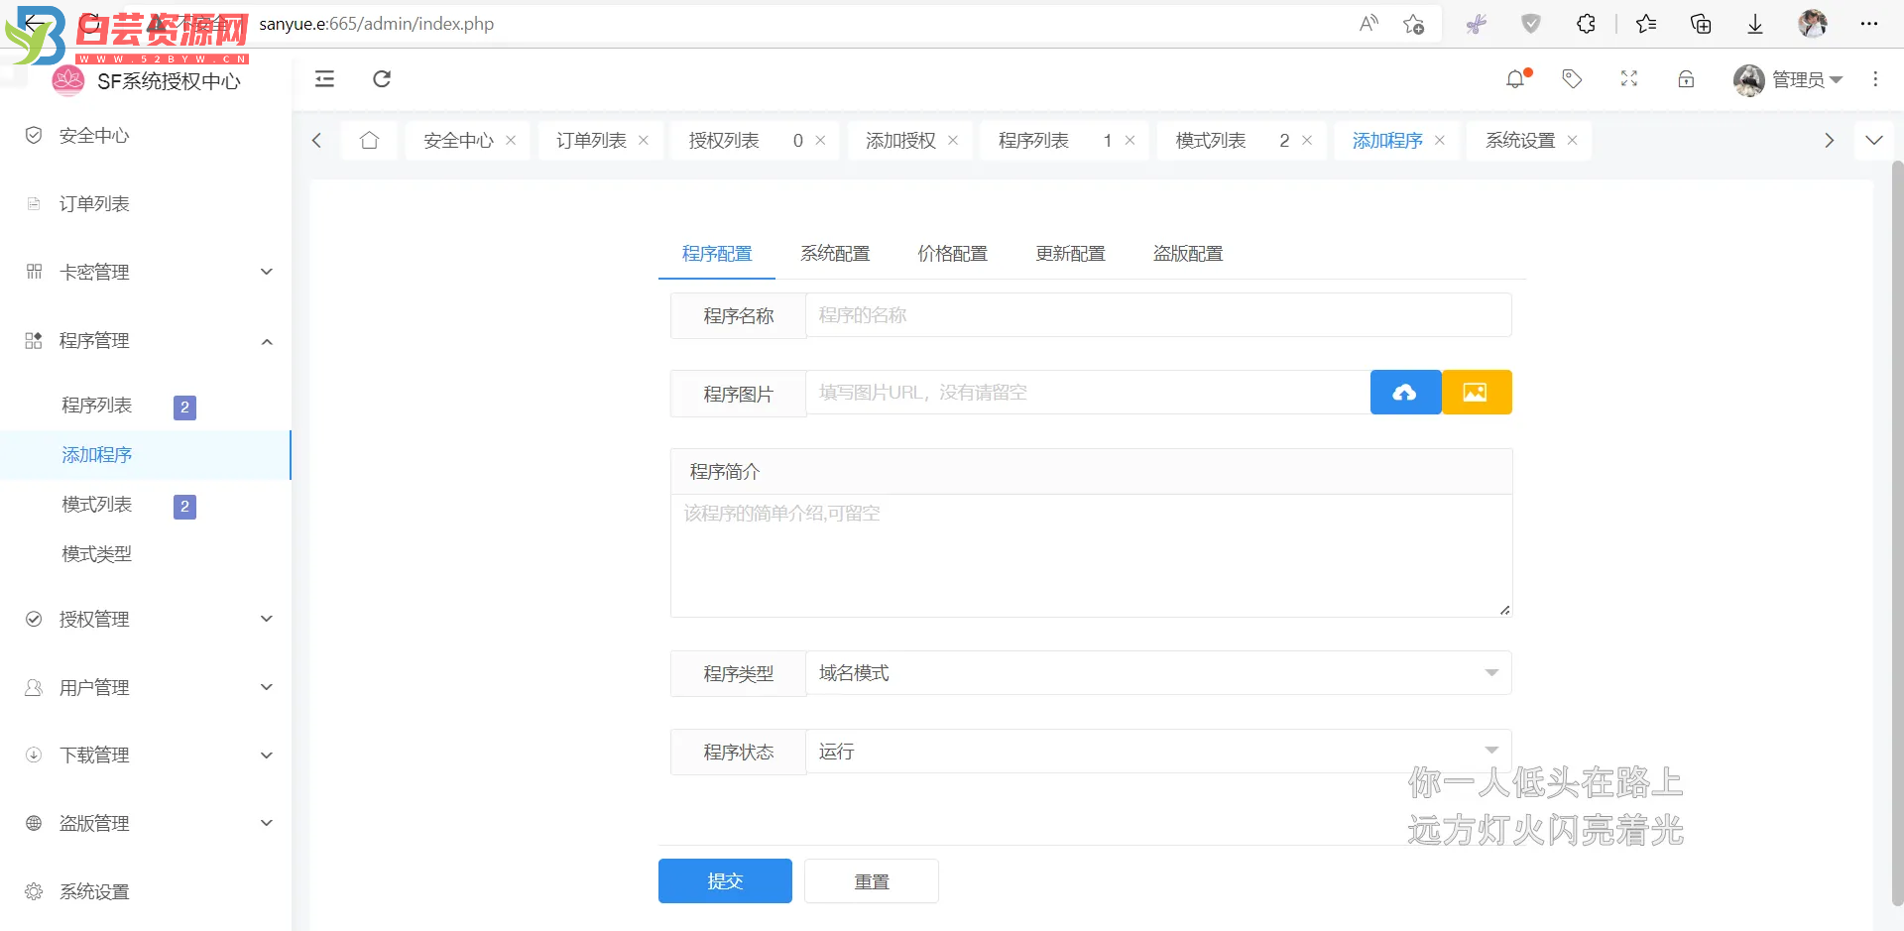Image resolution: width=1904 pixels, height=931 pixels.
Task: Focus the 程序简介 textarea
Action: point(1091,555)
